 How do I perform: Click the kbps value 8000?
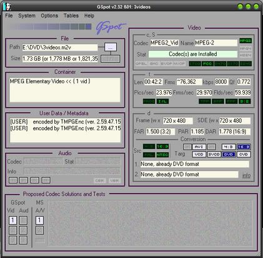tap(221, 82)
